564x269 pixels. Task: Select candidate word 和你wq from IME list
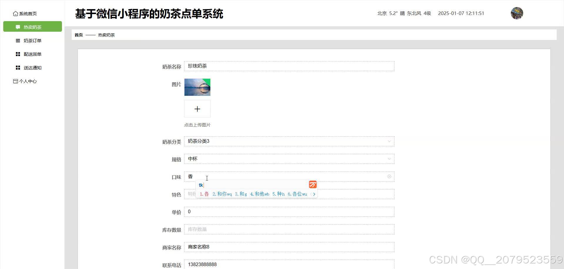click(222, 194)
